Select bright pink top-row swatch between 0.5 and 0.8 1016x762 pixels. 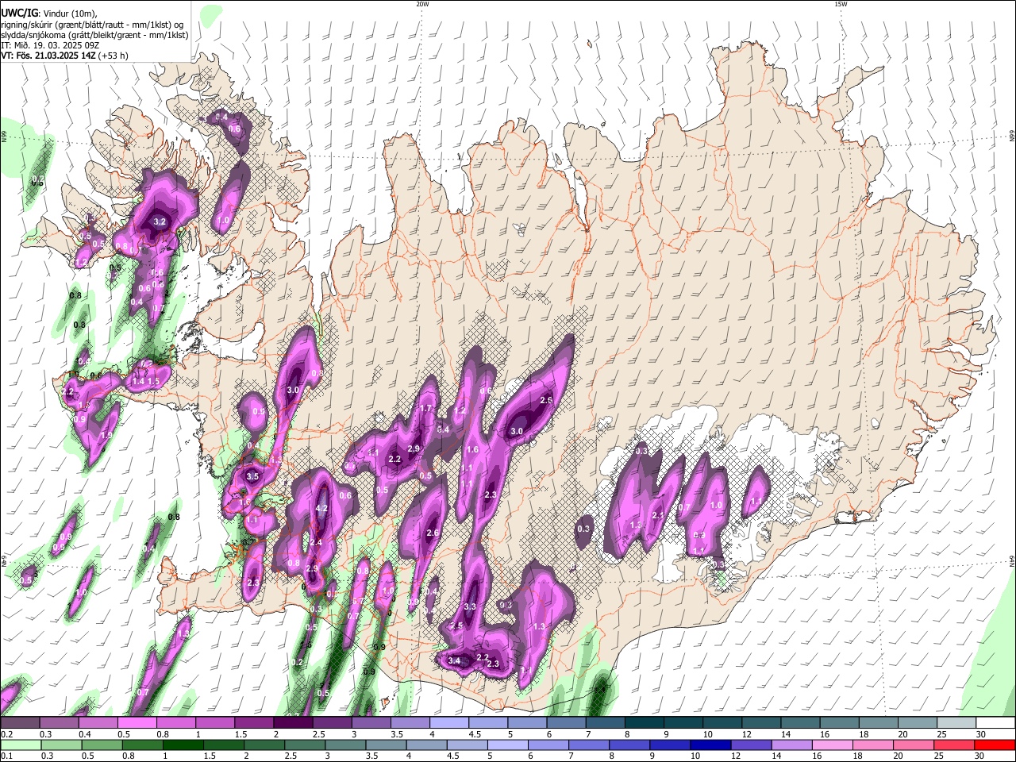[x=137, y=723]
